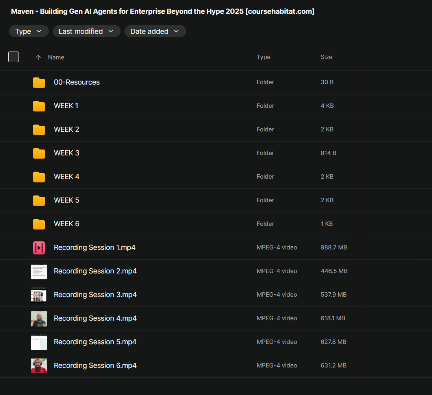
Task: Open Recording Session 6.mp4 file name
Action: coord(95,365)
